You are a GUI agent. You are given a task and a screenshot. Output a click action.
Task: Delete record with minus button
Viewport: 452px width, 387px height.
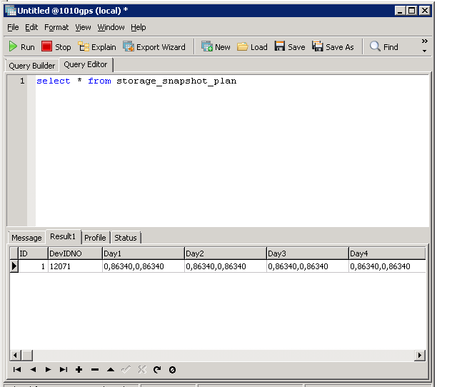coord(95,369)
